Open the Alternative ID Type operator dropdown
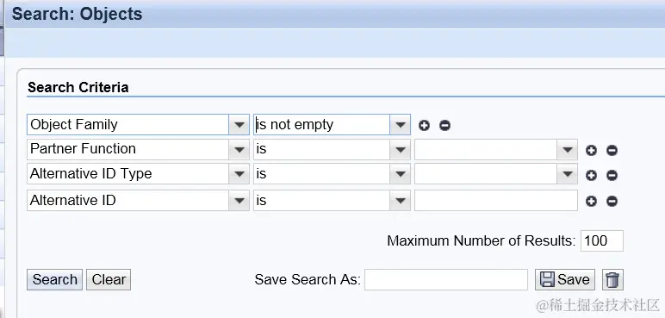This screenshot has height=318, width=665. click(401, 174)
